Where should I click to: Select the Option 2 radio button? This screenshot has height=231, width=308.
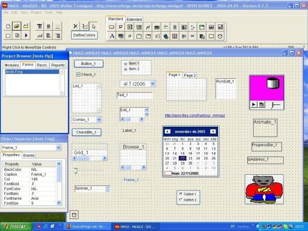181,200
